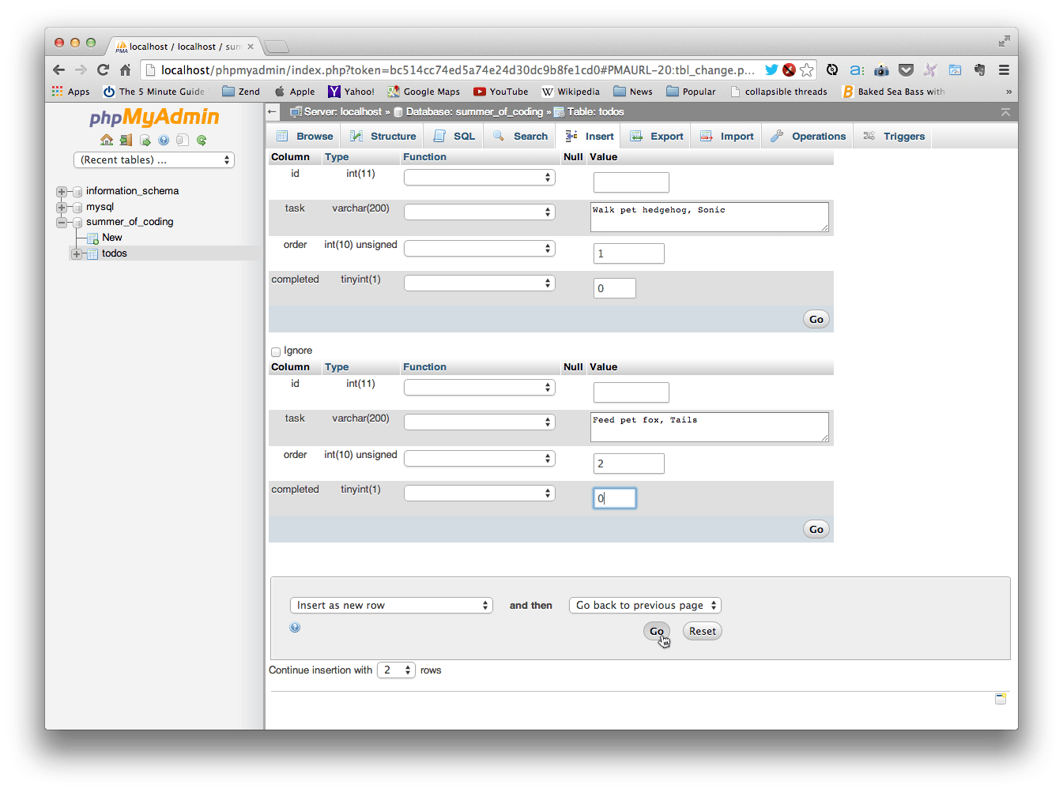Open the Function dropdown for the task column
Image resolution: width=1063 pixels, height=792 pixels.
click(x=479, y=212)
